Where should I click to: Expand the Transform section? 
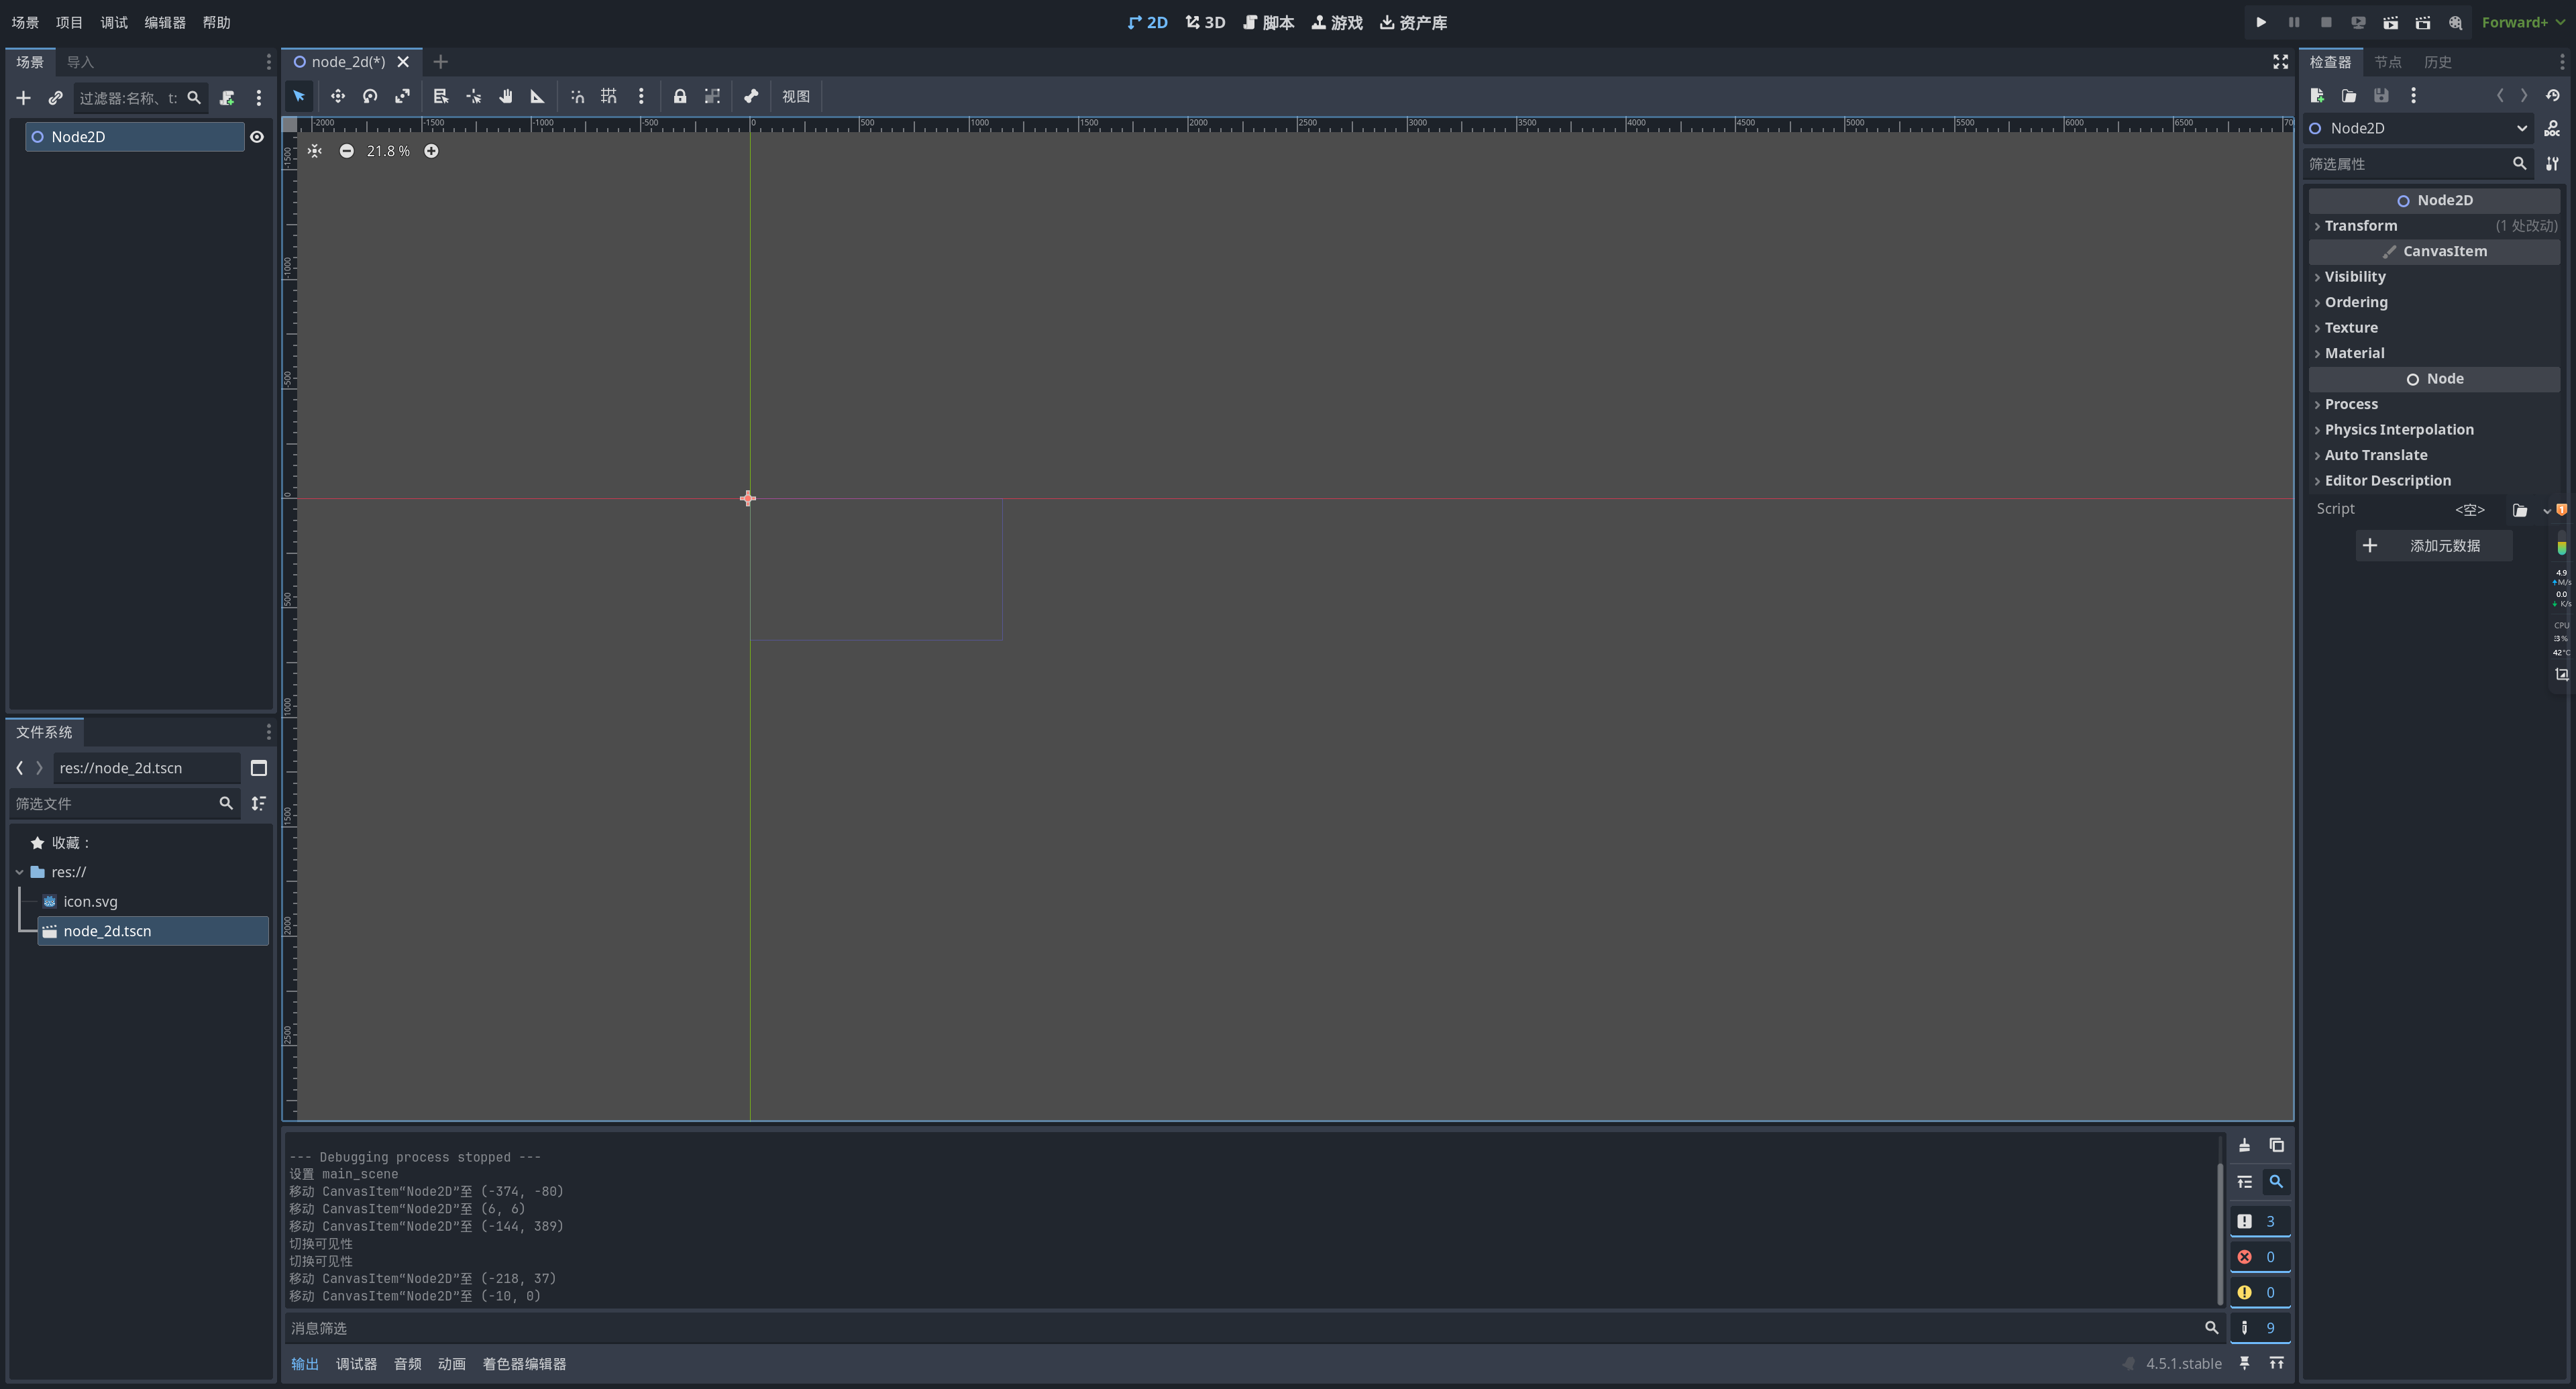click(x=2360, y=226)
